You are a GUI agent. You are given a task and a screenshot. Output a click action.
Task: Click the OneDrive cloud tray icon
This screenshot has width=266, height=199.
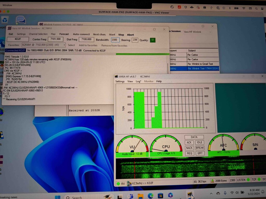(218, 193)
